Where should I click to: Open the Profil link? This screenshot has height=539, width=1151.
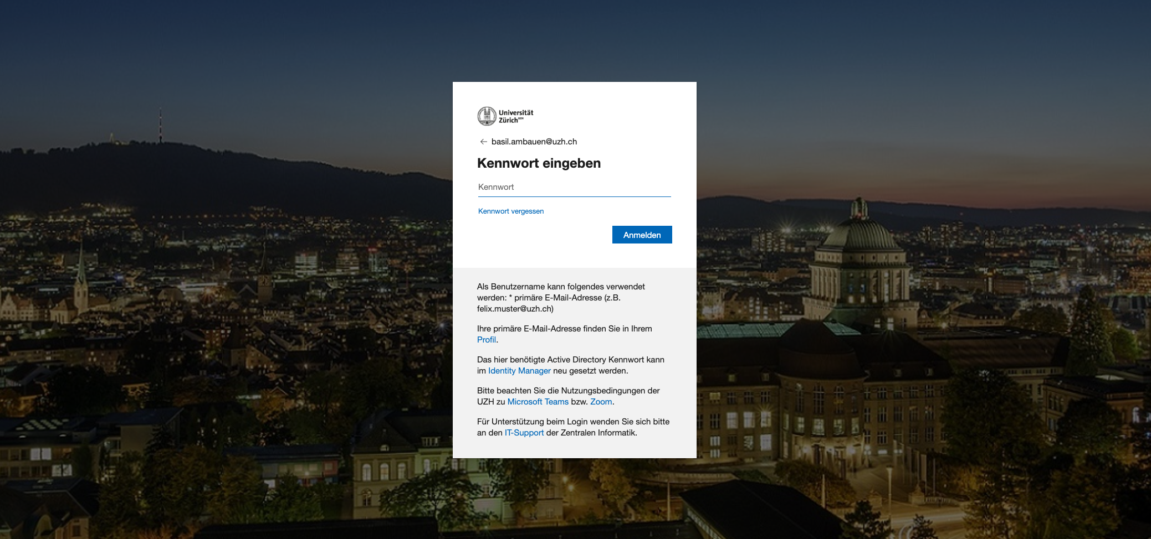pos(486,340)
